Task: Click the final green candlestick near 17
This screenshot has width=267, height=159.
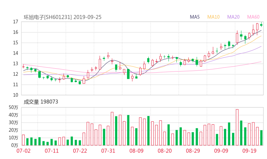Action: pyautogui.click(x=261, y=25)
